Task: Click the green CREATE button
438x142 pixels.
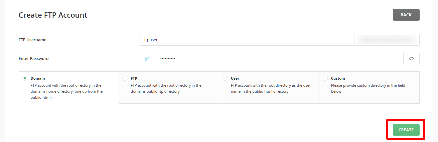Action: (x=406, y=130)
